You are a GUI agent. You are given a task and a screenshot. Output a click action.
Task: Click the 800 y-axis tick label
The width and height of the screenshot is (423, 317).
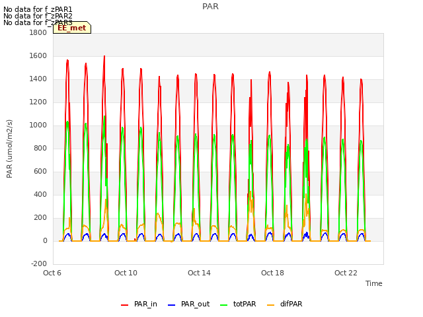(x=40, y=148)
